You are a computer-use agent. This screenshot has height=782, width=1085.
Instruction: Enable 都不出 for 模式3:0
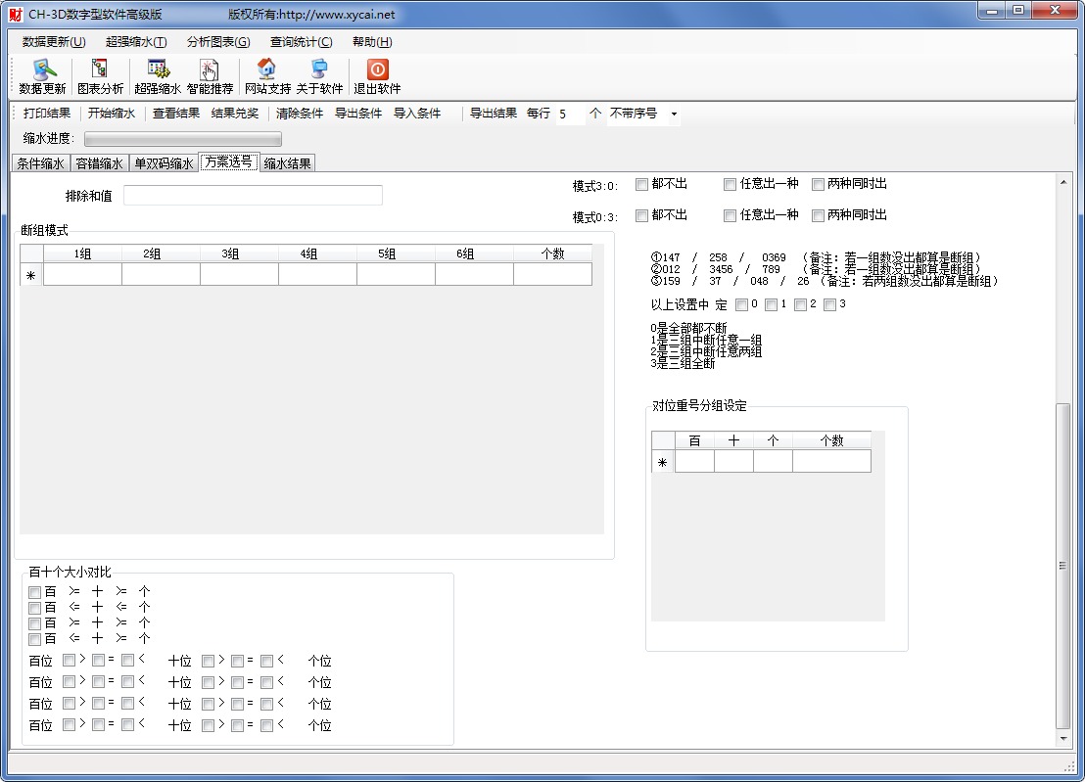pos(641,184)
